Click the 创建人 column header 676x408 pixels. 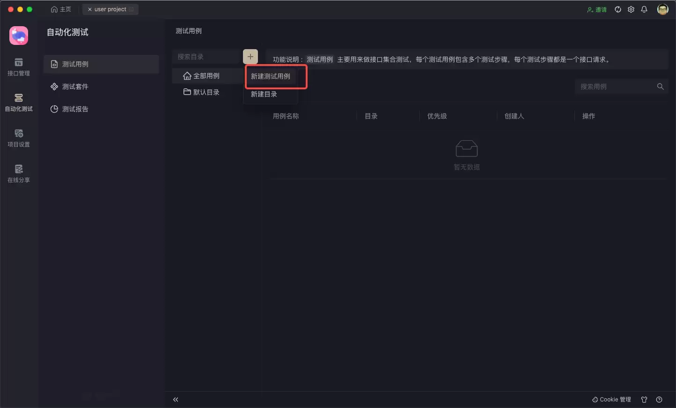click(x=514, y=116)
